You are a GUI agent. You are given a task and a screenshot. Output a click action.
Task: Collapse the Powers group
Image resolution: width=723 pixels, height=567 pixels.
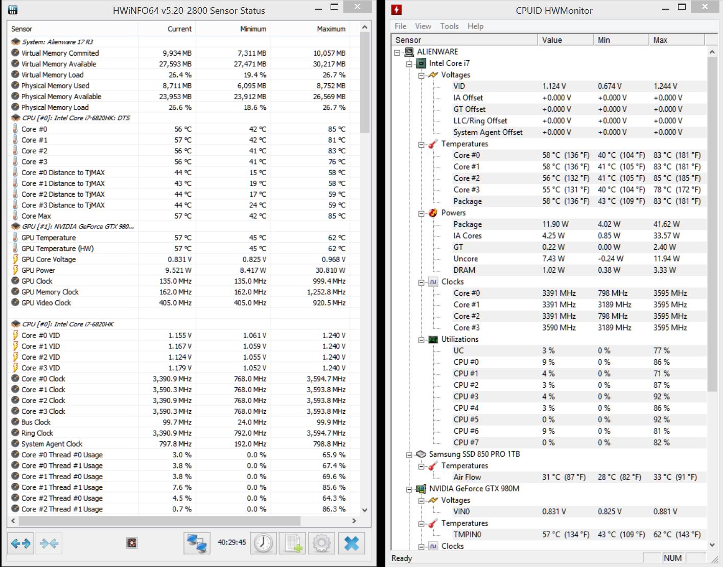coord(422,214)
